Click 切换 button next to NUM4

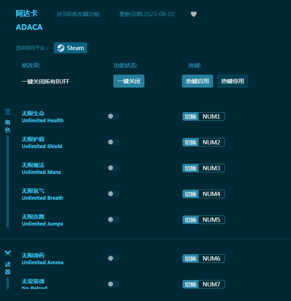coord(191,194)
